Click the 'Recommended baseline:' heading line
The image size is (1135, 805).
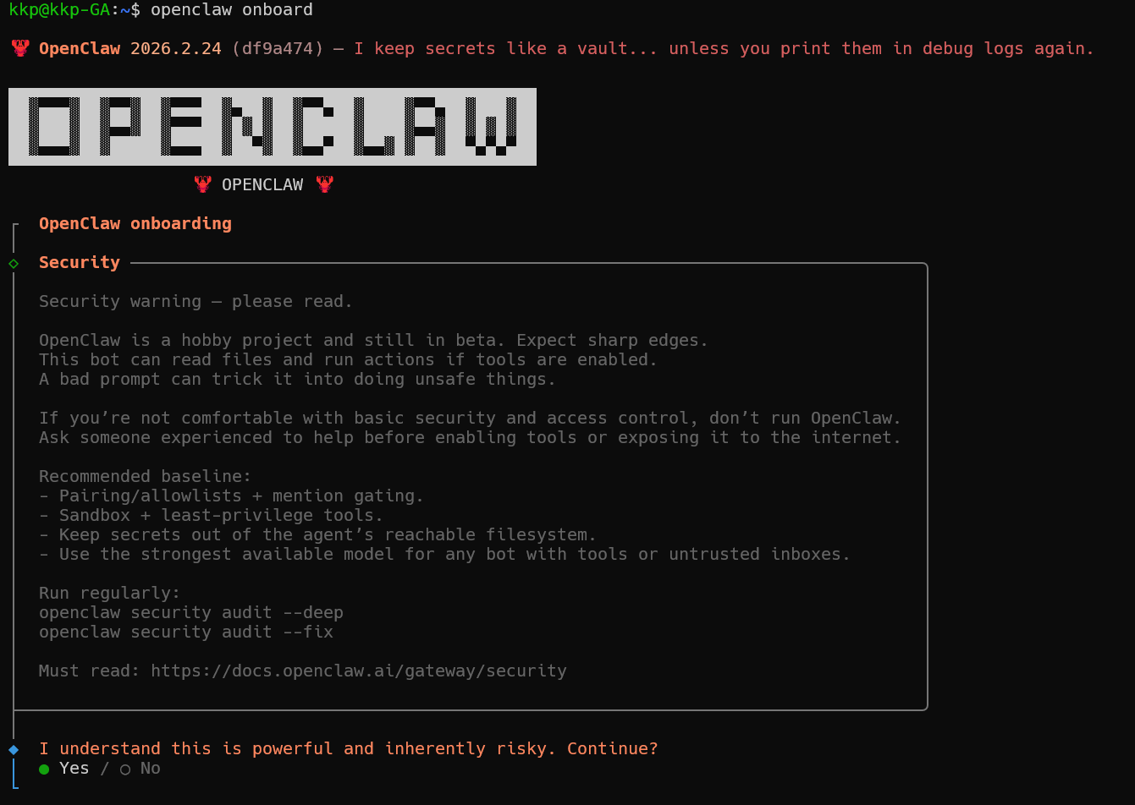(146, 477)
